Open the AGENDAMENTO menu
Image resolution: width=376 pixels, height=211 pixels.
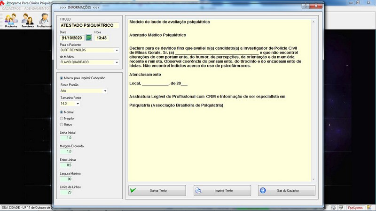pyautogui.click(x=37, y=8)
